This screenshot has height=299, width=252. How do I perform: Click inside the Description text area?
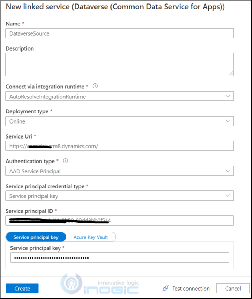(x=120, y=65)
